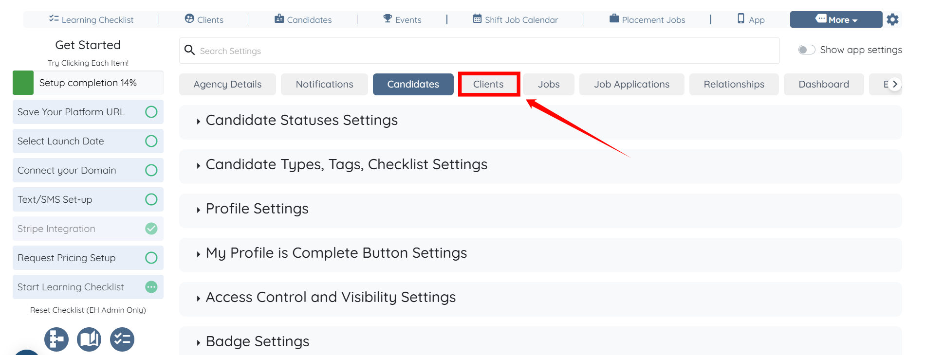925x355 pixels.
Task: Expand Badge Settings section
Action: pyautogui.click(x=540, y=341)
